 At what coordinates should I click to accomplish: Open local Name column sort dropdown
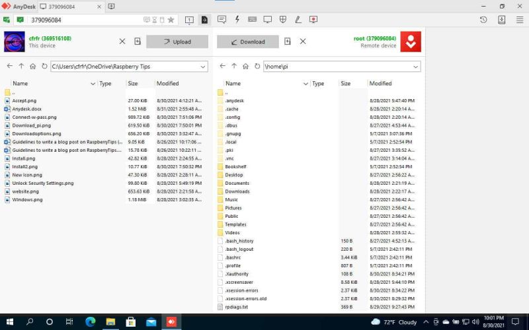pos(93,84)
